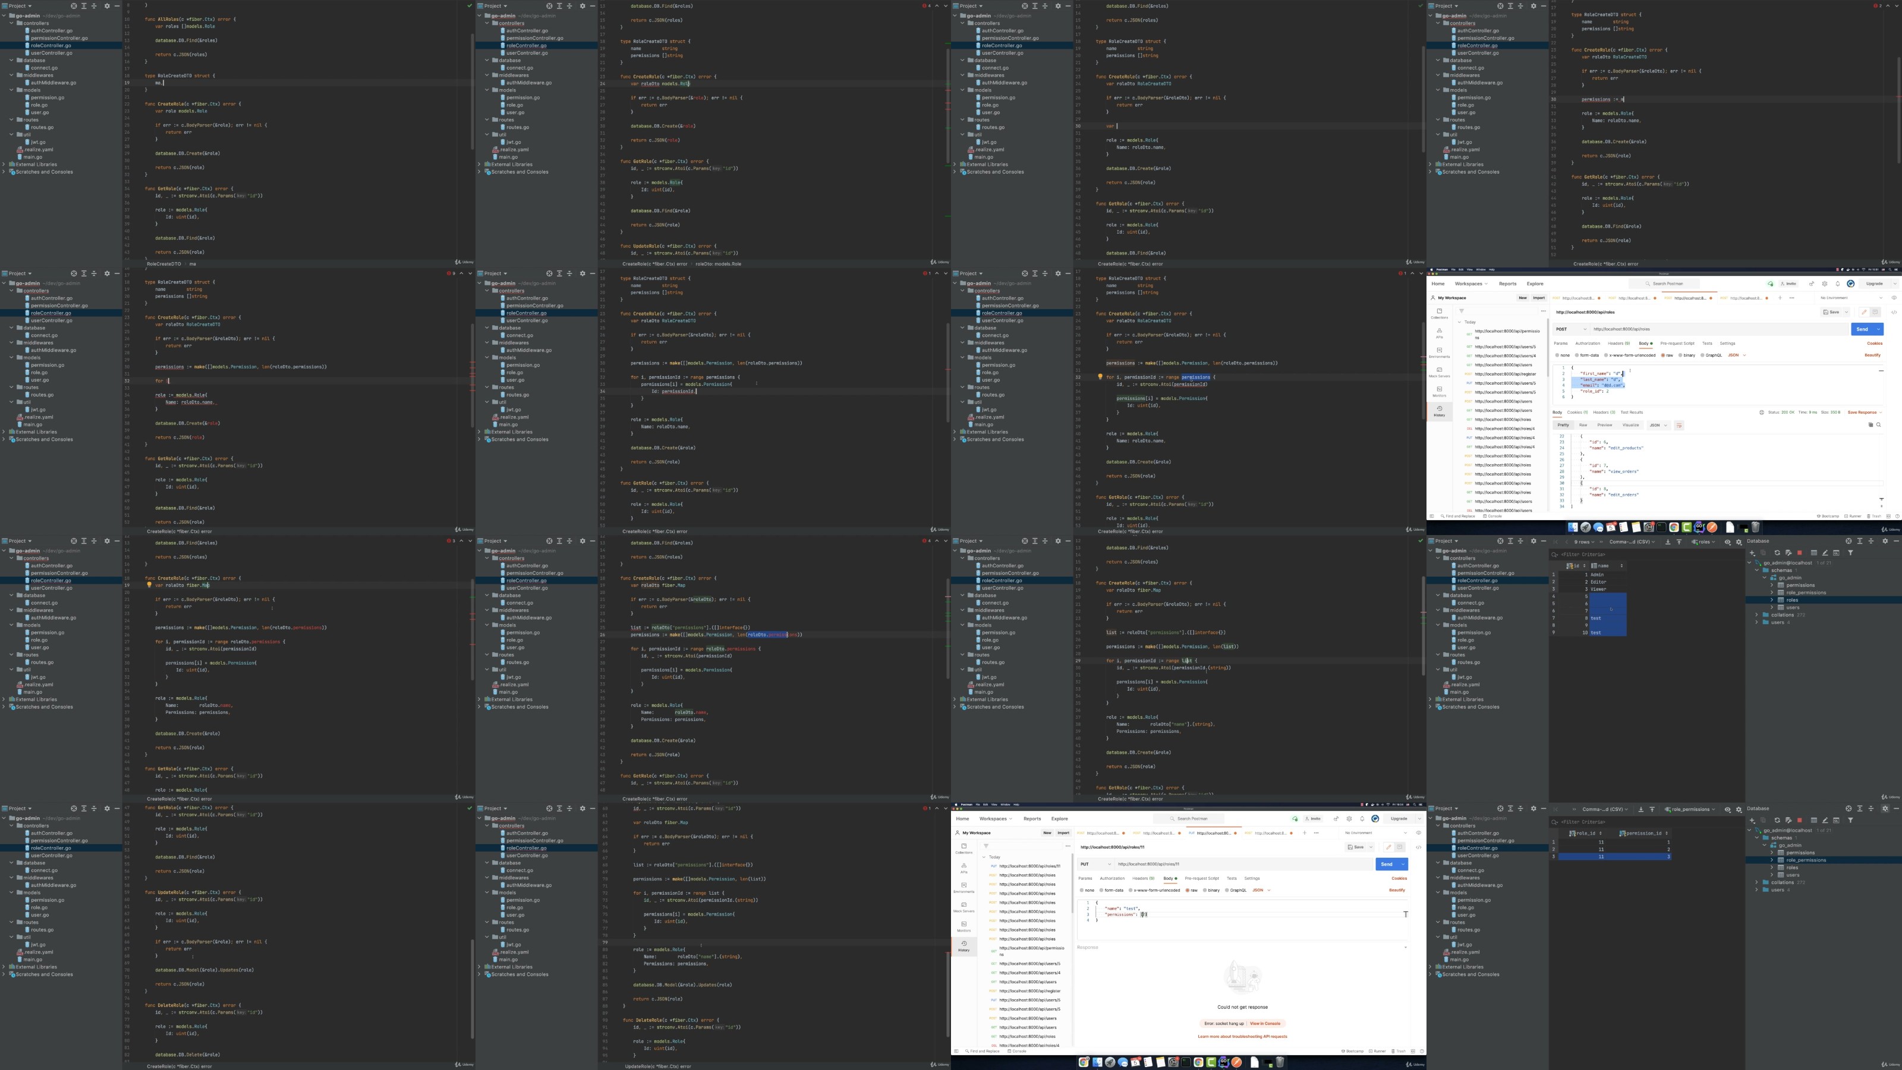This screenshot has width=1902, height=1070.
Task: Click Send in the PUT-request Postman window
Action: coord(1387,864)
